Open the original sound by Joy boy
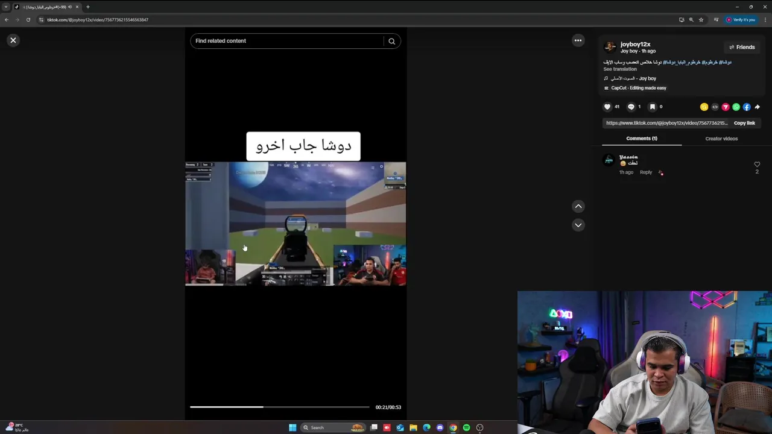The height and width of the screenshot is (434, 772). (630, 78)
